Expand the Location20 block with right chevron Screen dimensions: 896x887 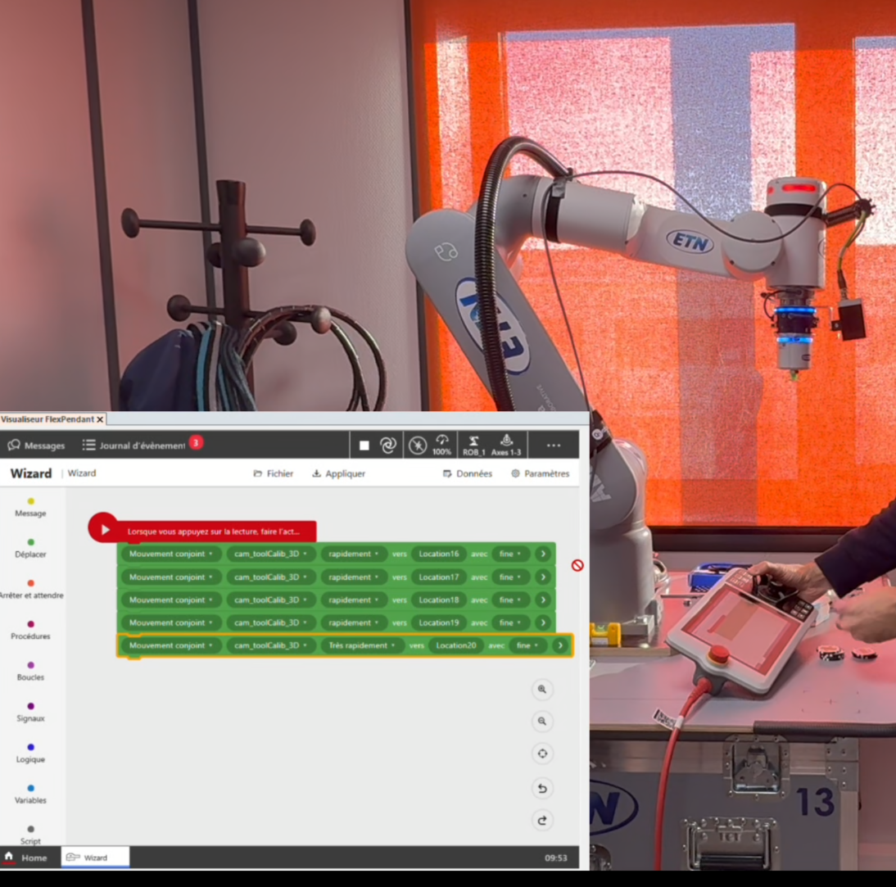pos(559,645)
